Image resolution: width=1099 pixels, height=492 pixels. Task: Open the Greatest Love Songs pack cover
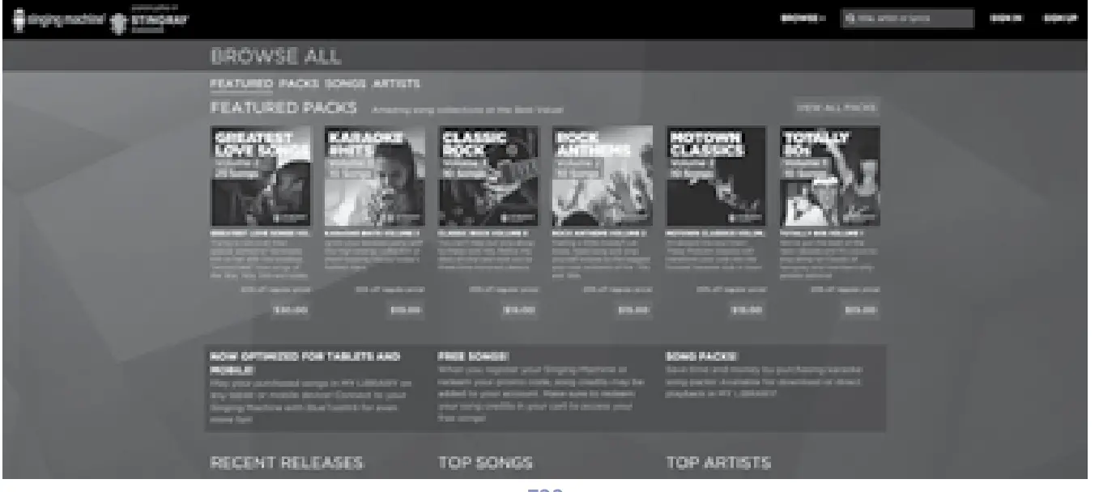click(x=260, y=176)
